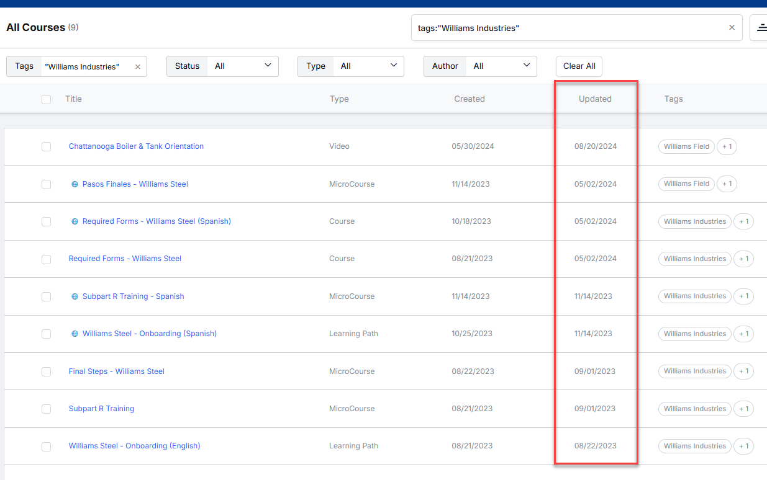
Task: Check the Final Steps - Williams Steel row
Action: coord(46,372)
